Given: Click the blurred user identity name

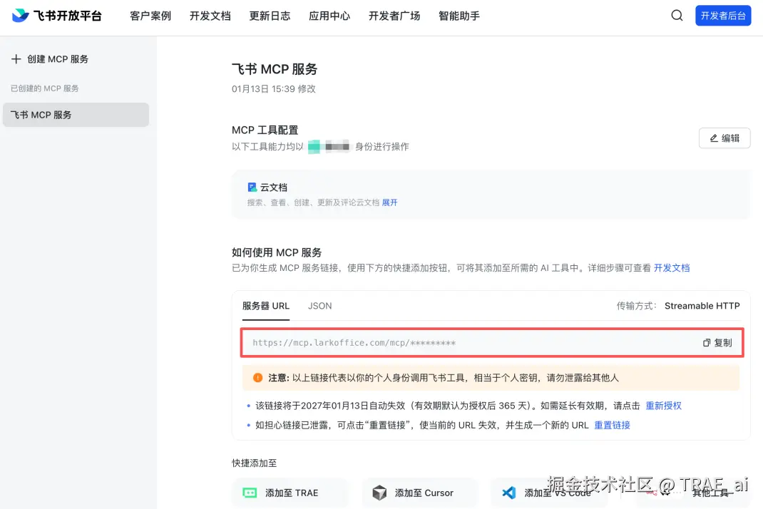Looking at the screenshot, I should click(x=329, y=146).
